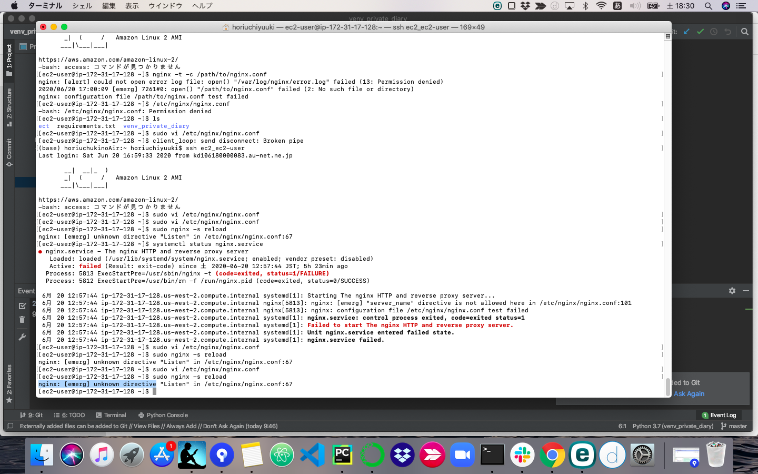Open the 9: Git tool window
758x474 pixels.
31,415
